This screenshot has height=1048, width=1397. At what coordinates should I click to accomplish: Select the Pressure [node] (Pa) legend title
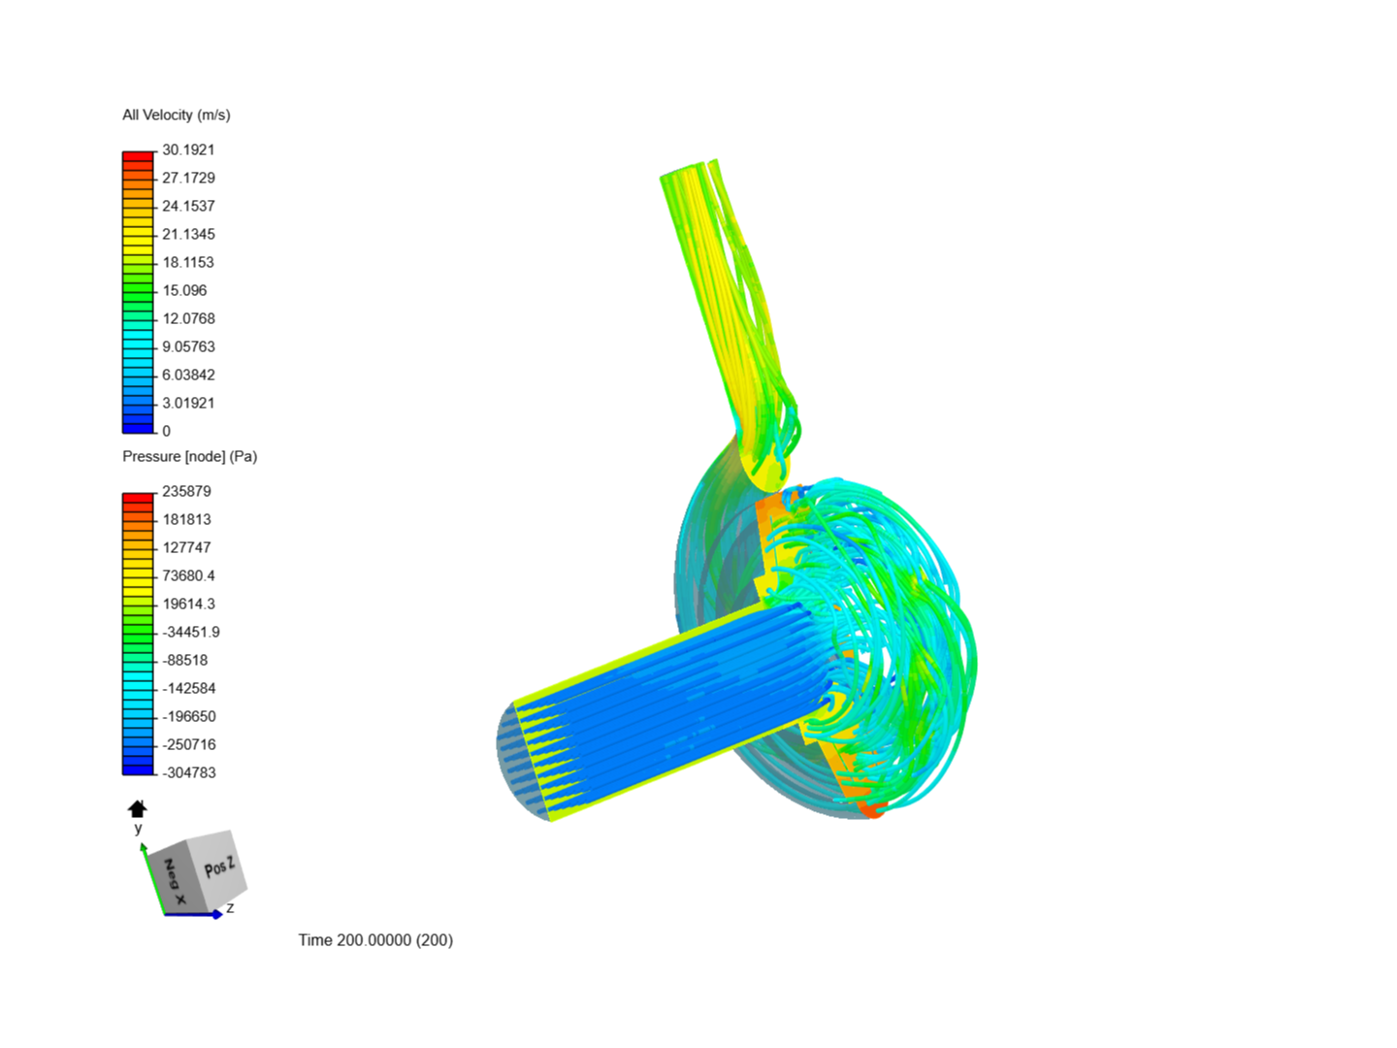tap(190, 456)
